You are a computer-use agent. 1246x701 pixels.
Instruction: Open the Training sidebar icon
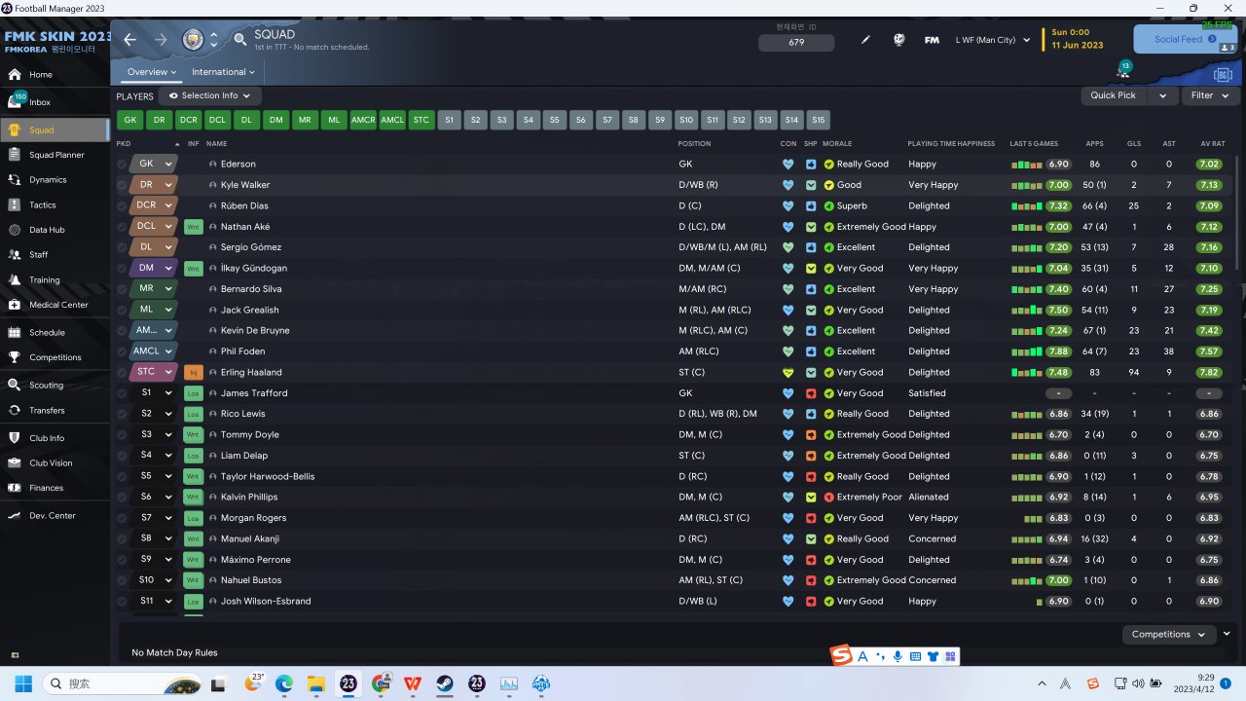click(x=15, y=280)
